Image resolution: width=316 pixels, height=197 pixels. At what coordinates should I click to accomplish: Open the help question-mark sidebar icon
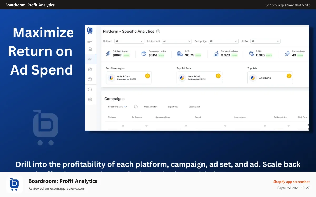(x=90, y=90)
